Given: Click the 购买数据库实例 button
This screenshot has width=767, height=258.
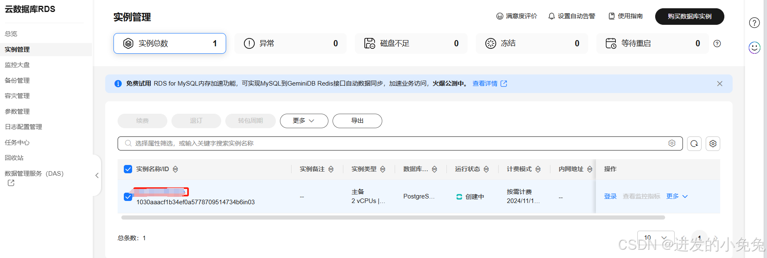Looking at the screenshot, I should [690, 17].
